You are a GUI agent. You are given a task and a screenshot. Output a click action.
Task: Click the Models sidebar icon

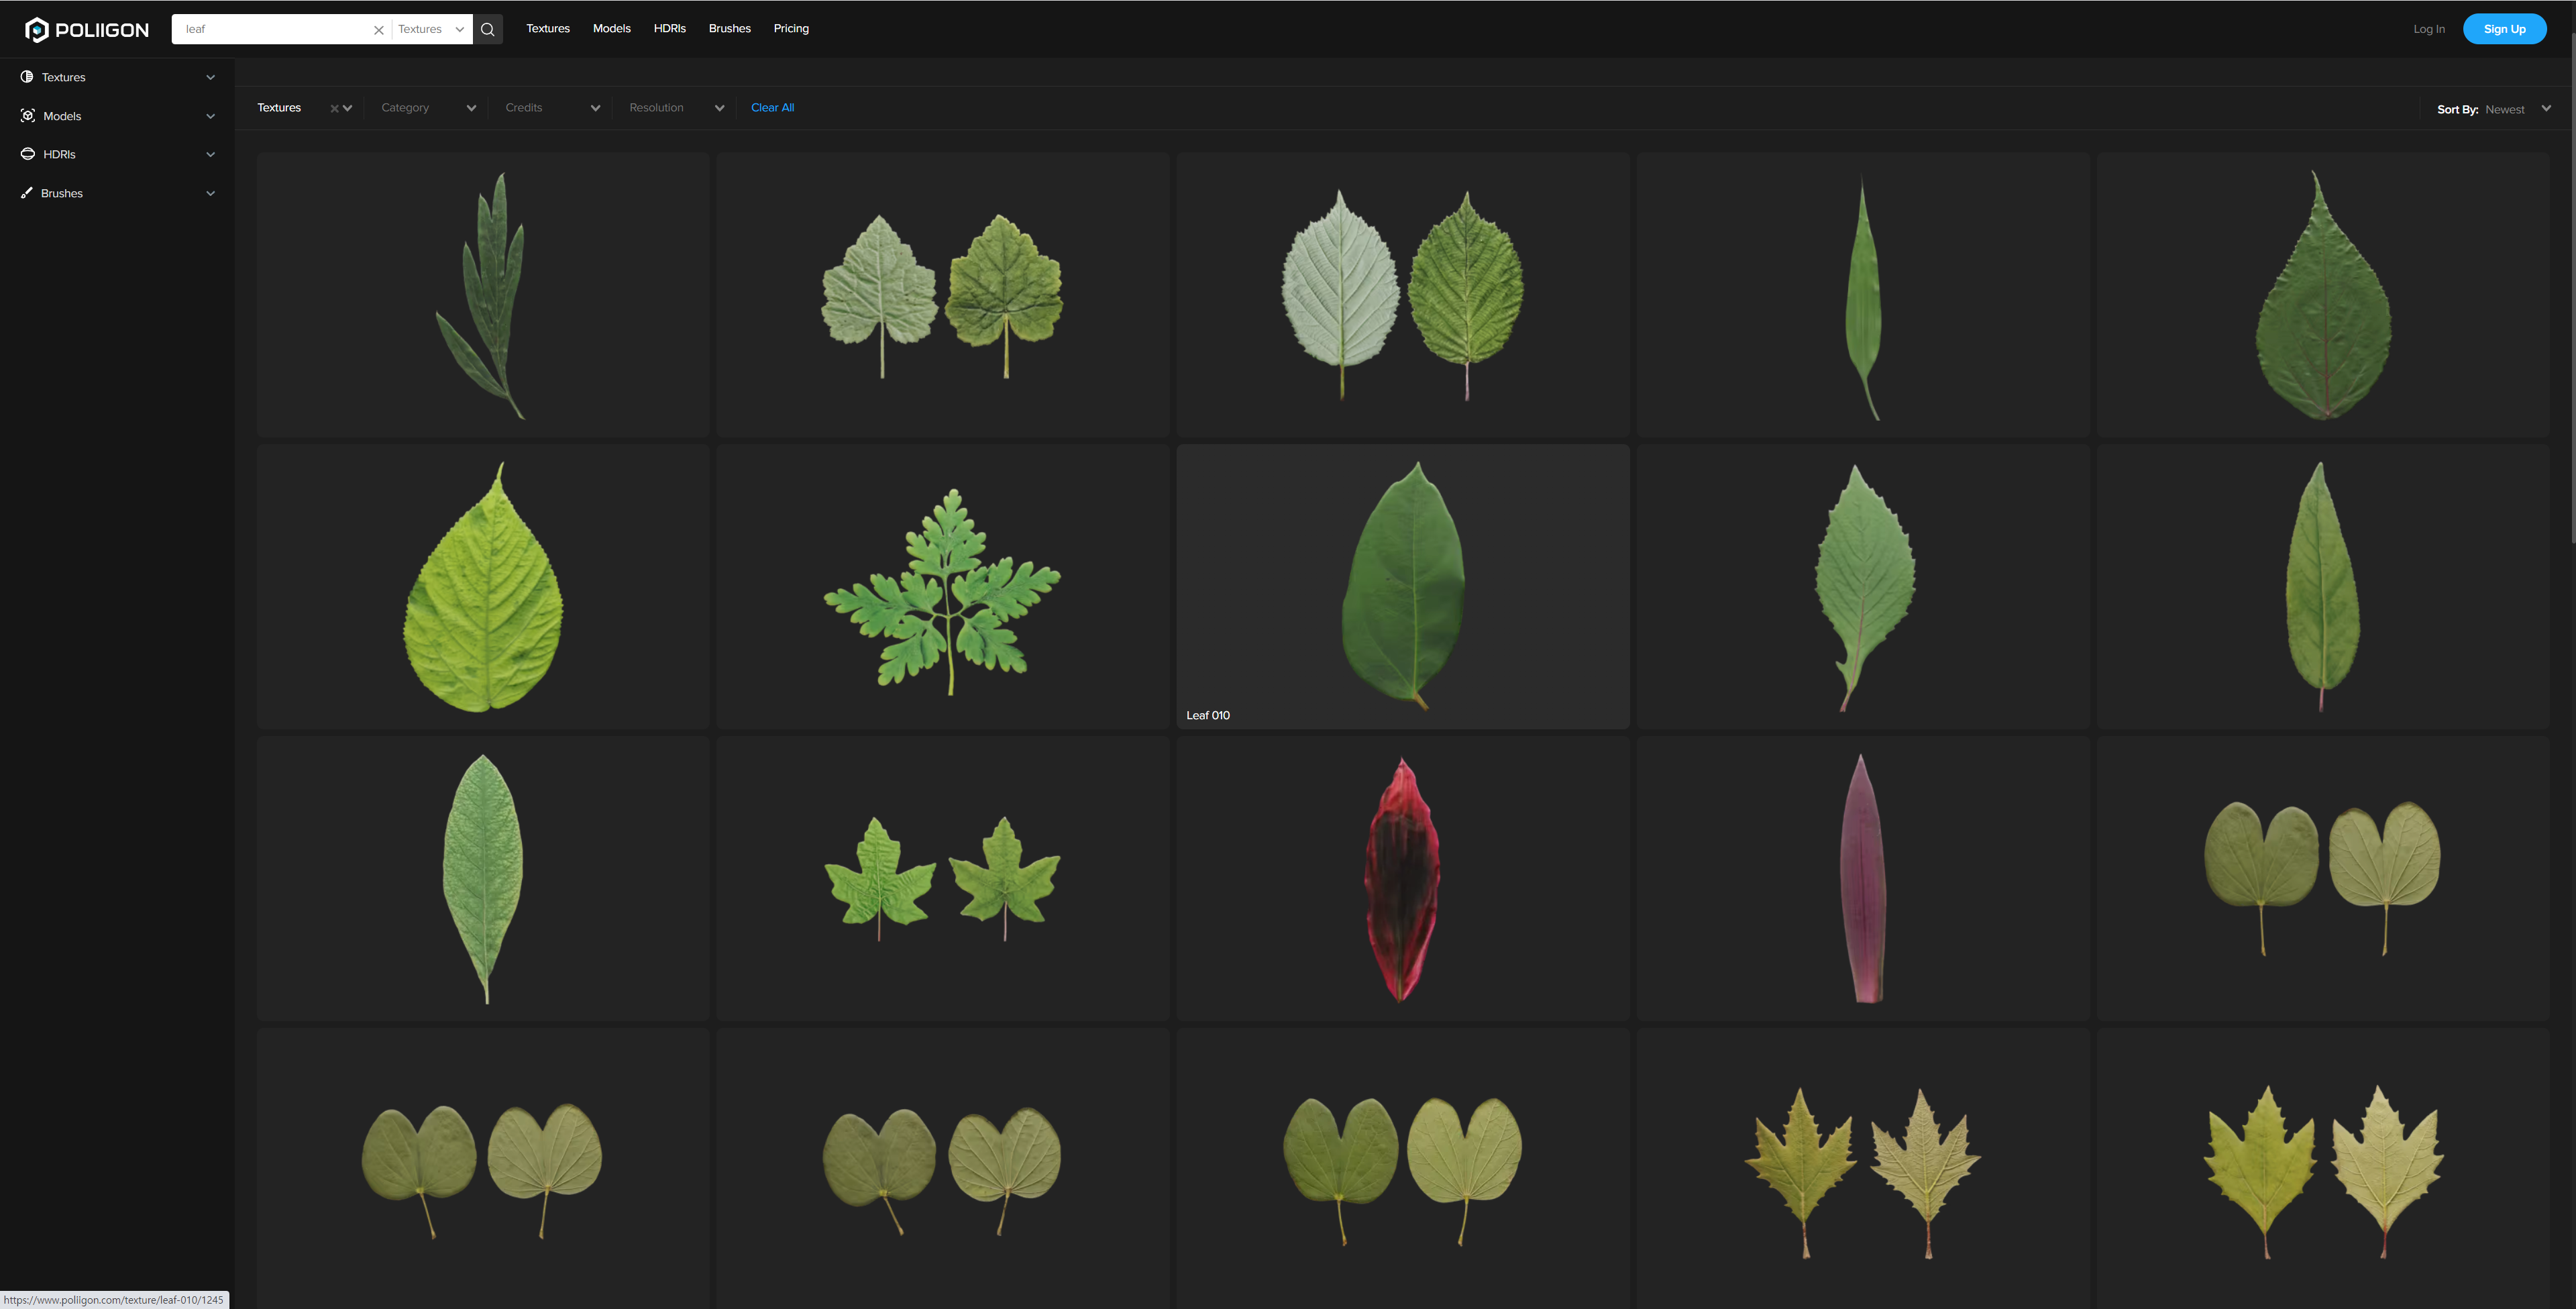pyautogui.click(x=28, y=116)
